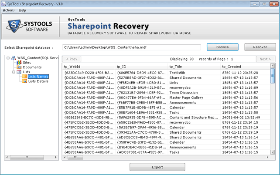Click the Lists Details node icon
This screenshot has width=280, height=175.
[25, 81]
